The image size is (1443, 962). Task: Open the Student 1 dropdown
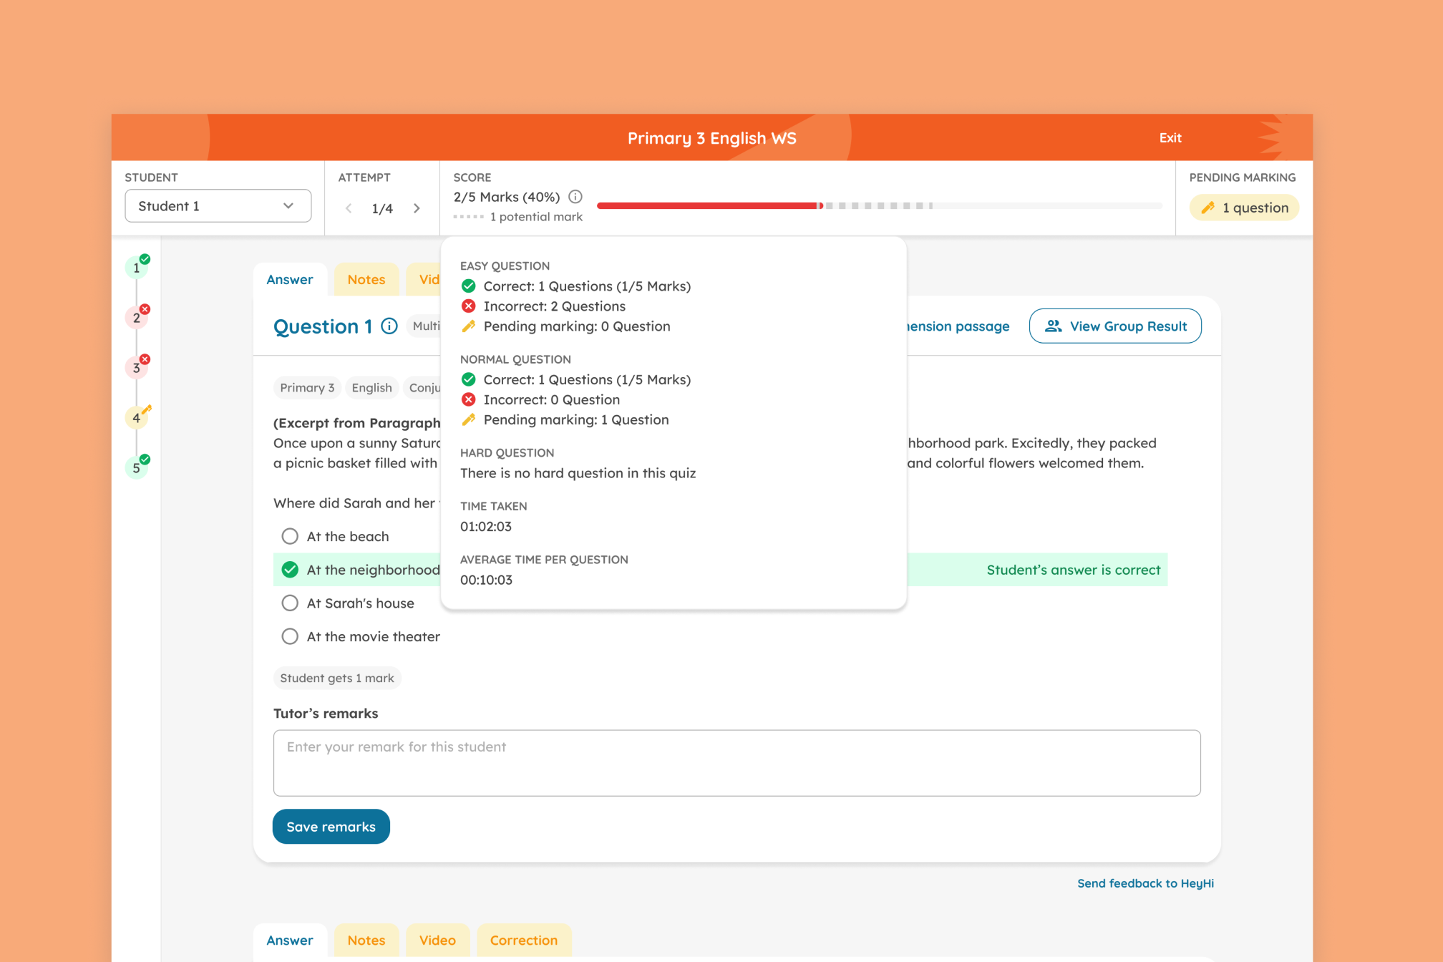218,206
